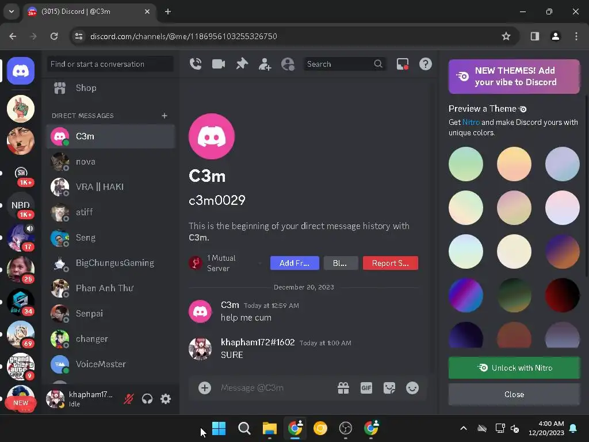Viewport: 589px width, 442px height.
Task: Open the emoji picker
Action: click(x=412, y=388)
